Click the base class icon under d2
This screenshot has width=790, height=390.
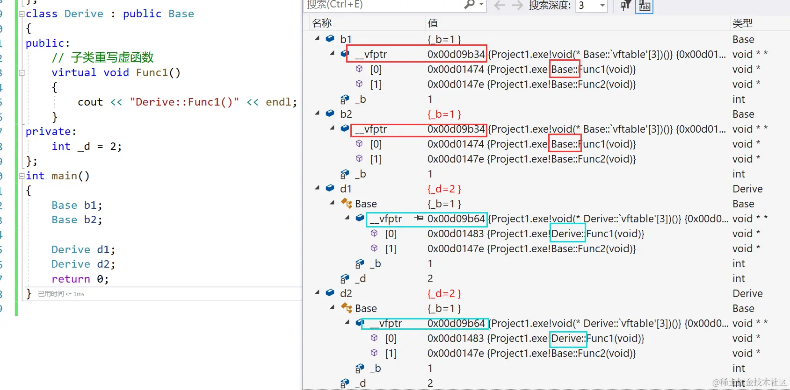click(347, 308)
